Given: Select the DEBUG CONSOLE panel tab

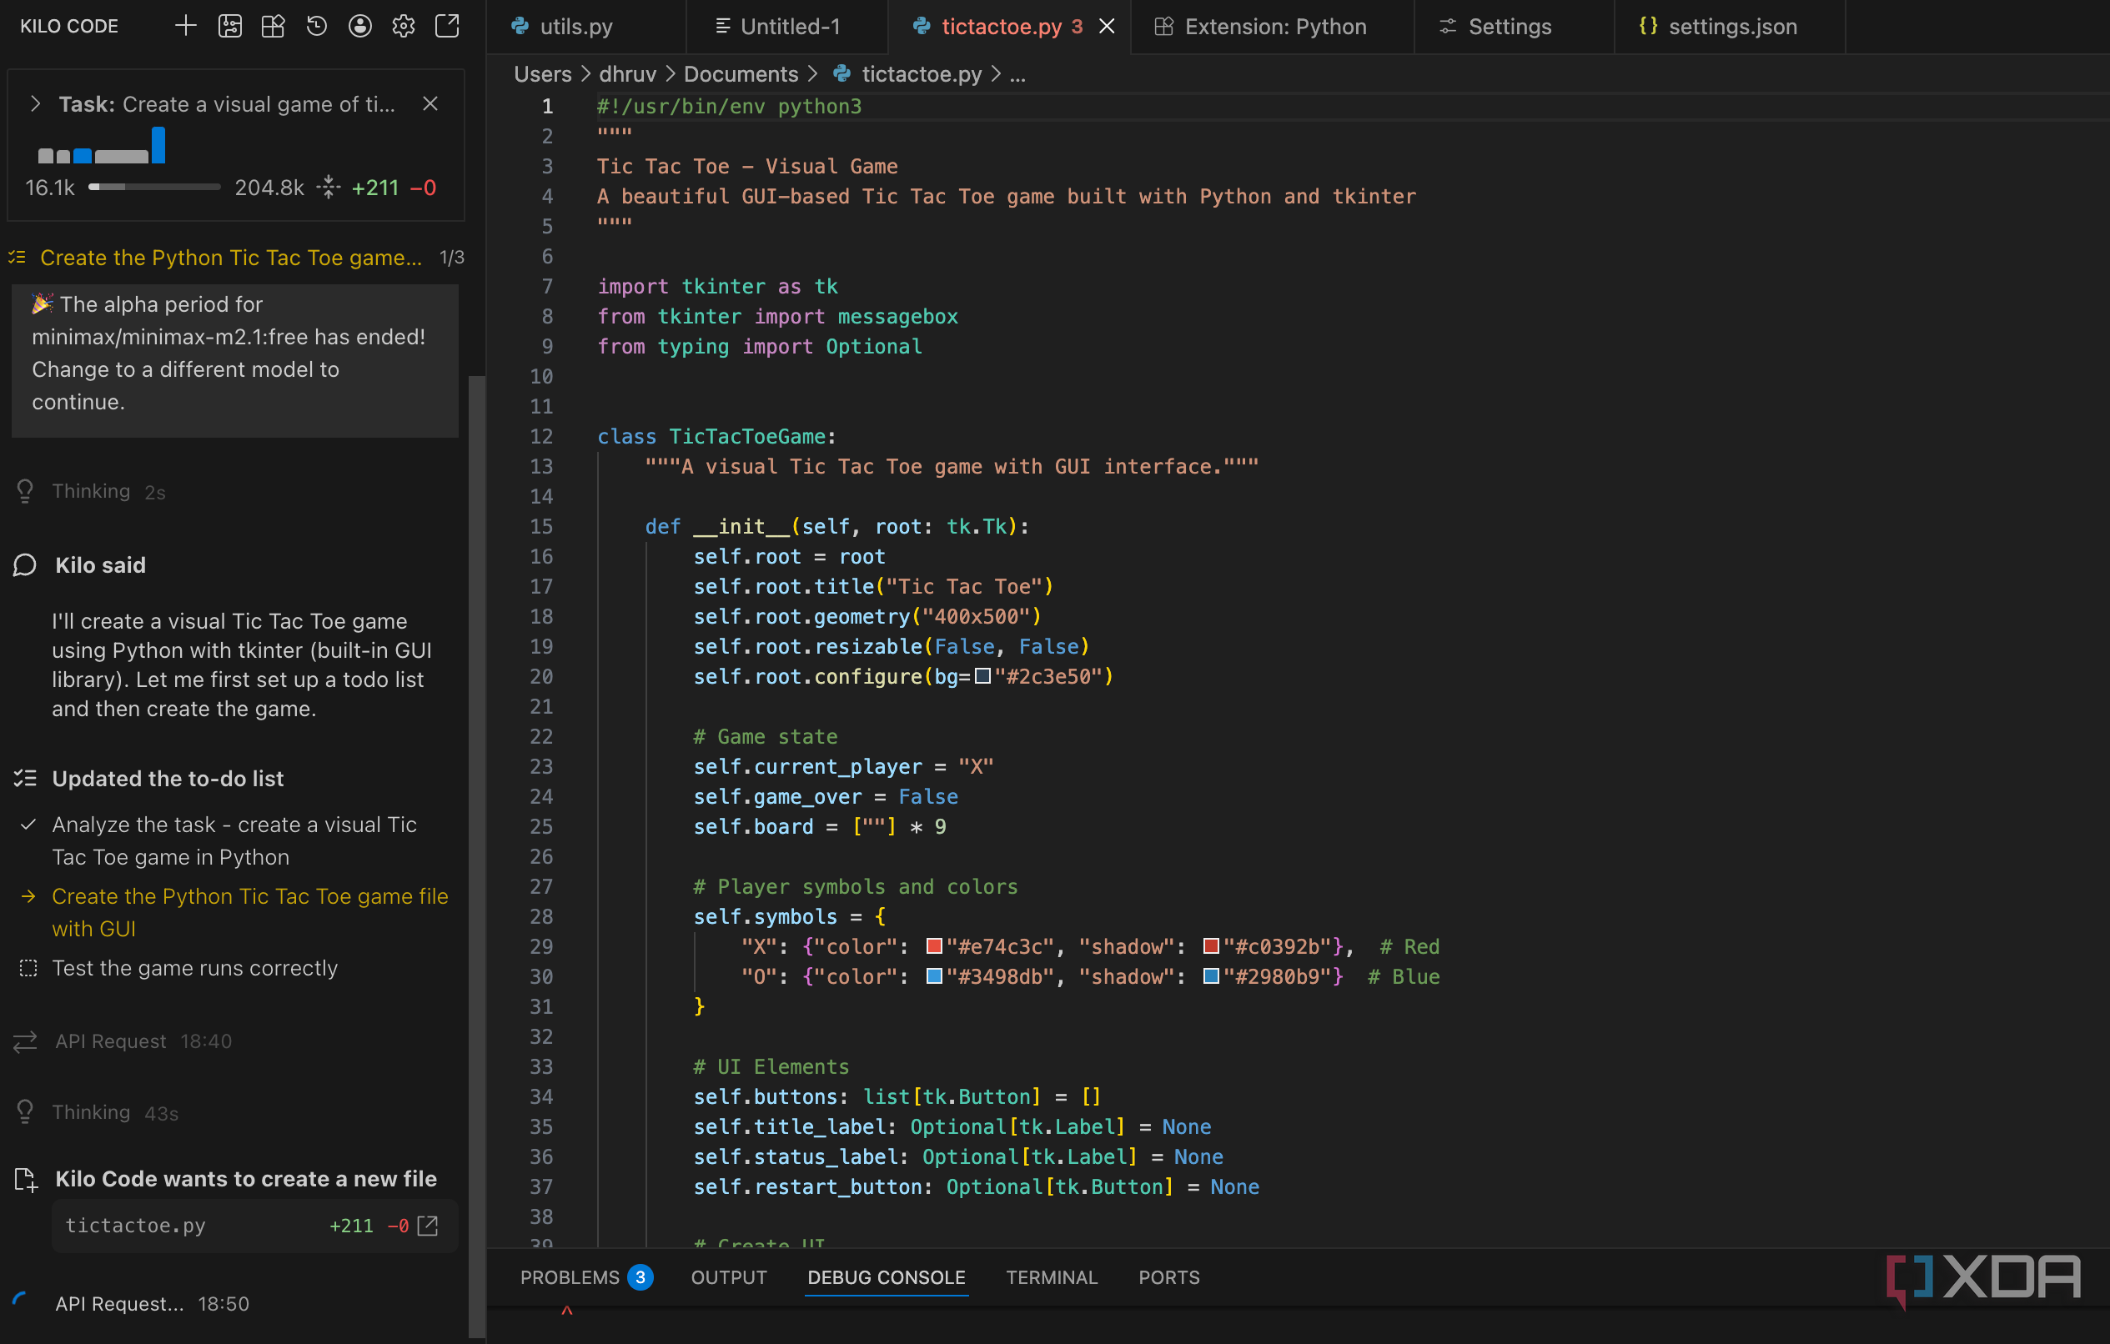Looking at the screenshot, I should pos(886,1277).
